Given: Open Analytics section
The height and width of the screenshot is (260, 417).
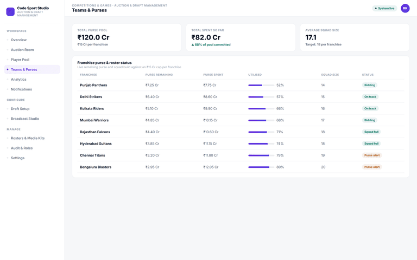Looking at the screenshot, I should [x=32, y=79].
